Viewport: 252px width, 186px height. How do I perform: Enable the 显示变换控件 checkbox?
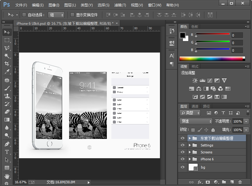[72, 15]
